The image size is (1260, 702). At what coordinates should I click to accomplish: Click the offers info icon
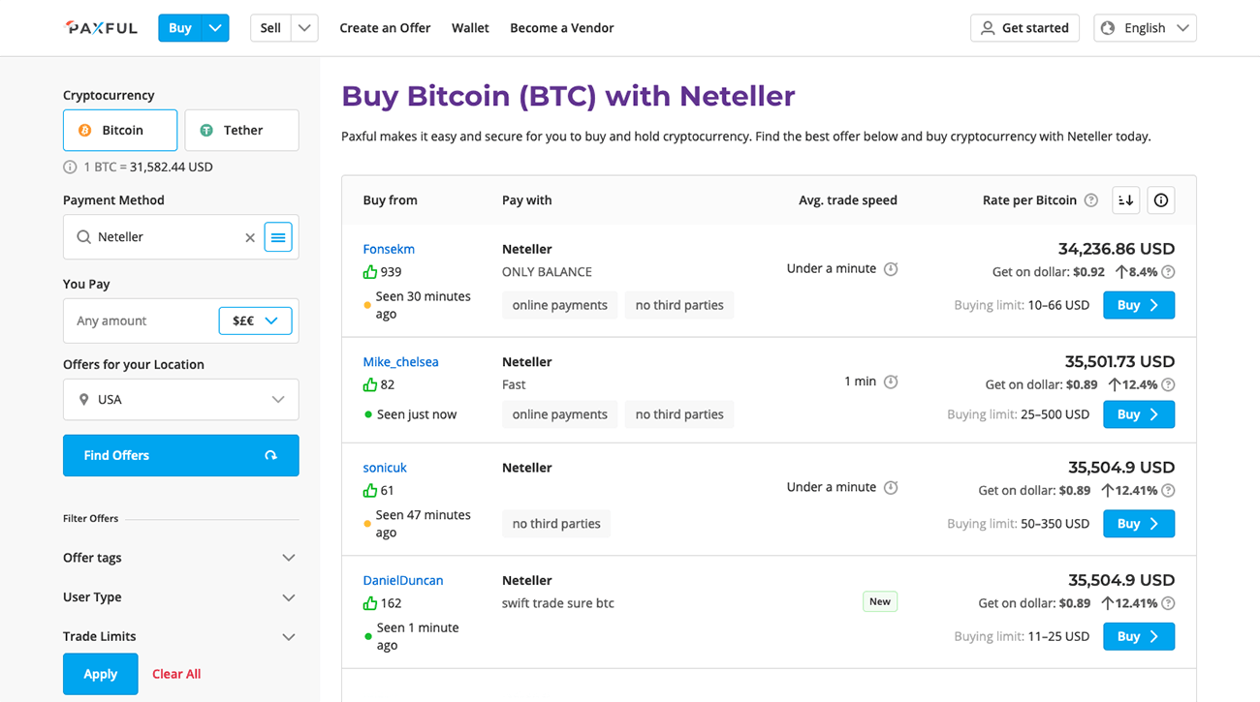[x=1161, y=200]
